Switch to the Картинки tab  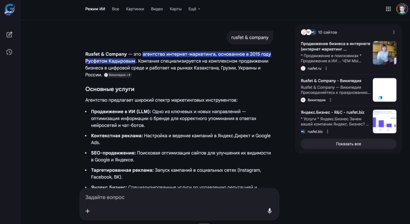click(135, 9)
